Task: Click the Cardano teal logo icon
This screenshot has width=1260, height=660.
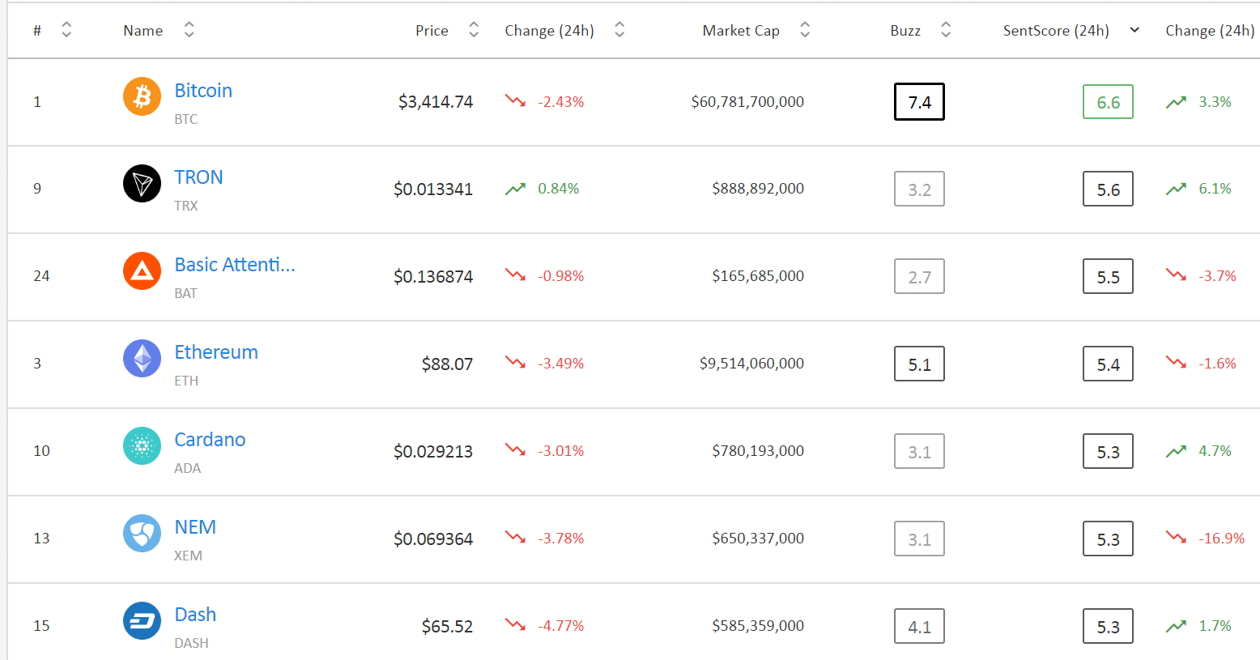Action: pyautogui.click(x=142, y=446)
